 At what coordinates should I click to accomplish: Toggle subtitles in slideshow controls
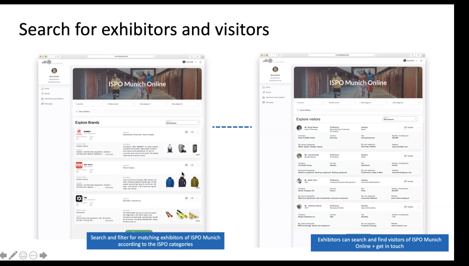click(23, 255)
